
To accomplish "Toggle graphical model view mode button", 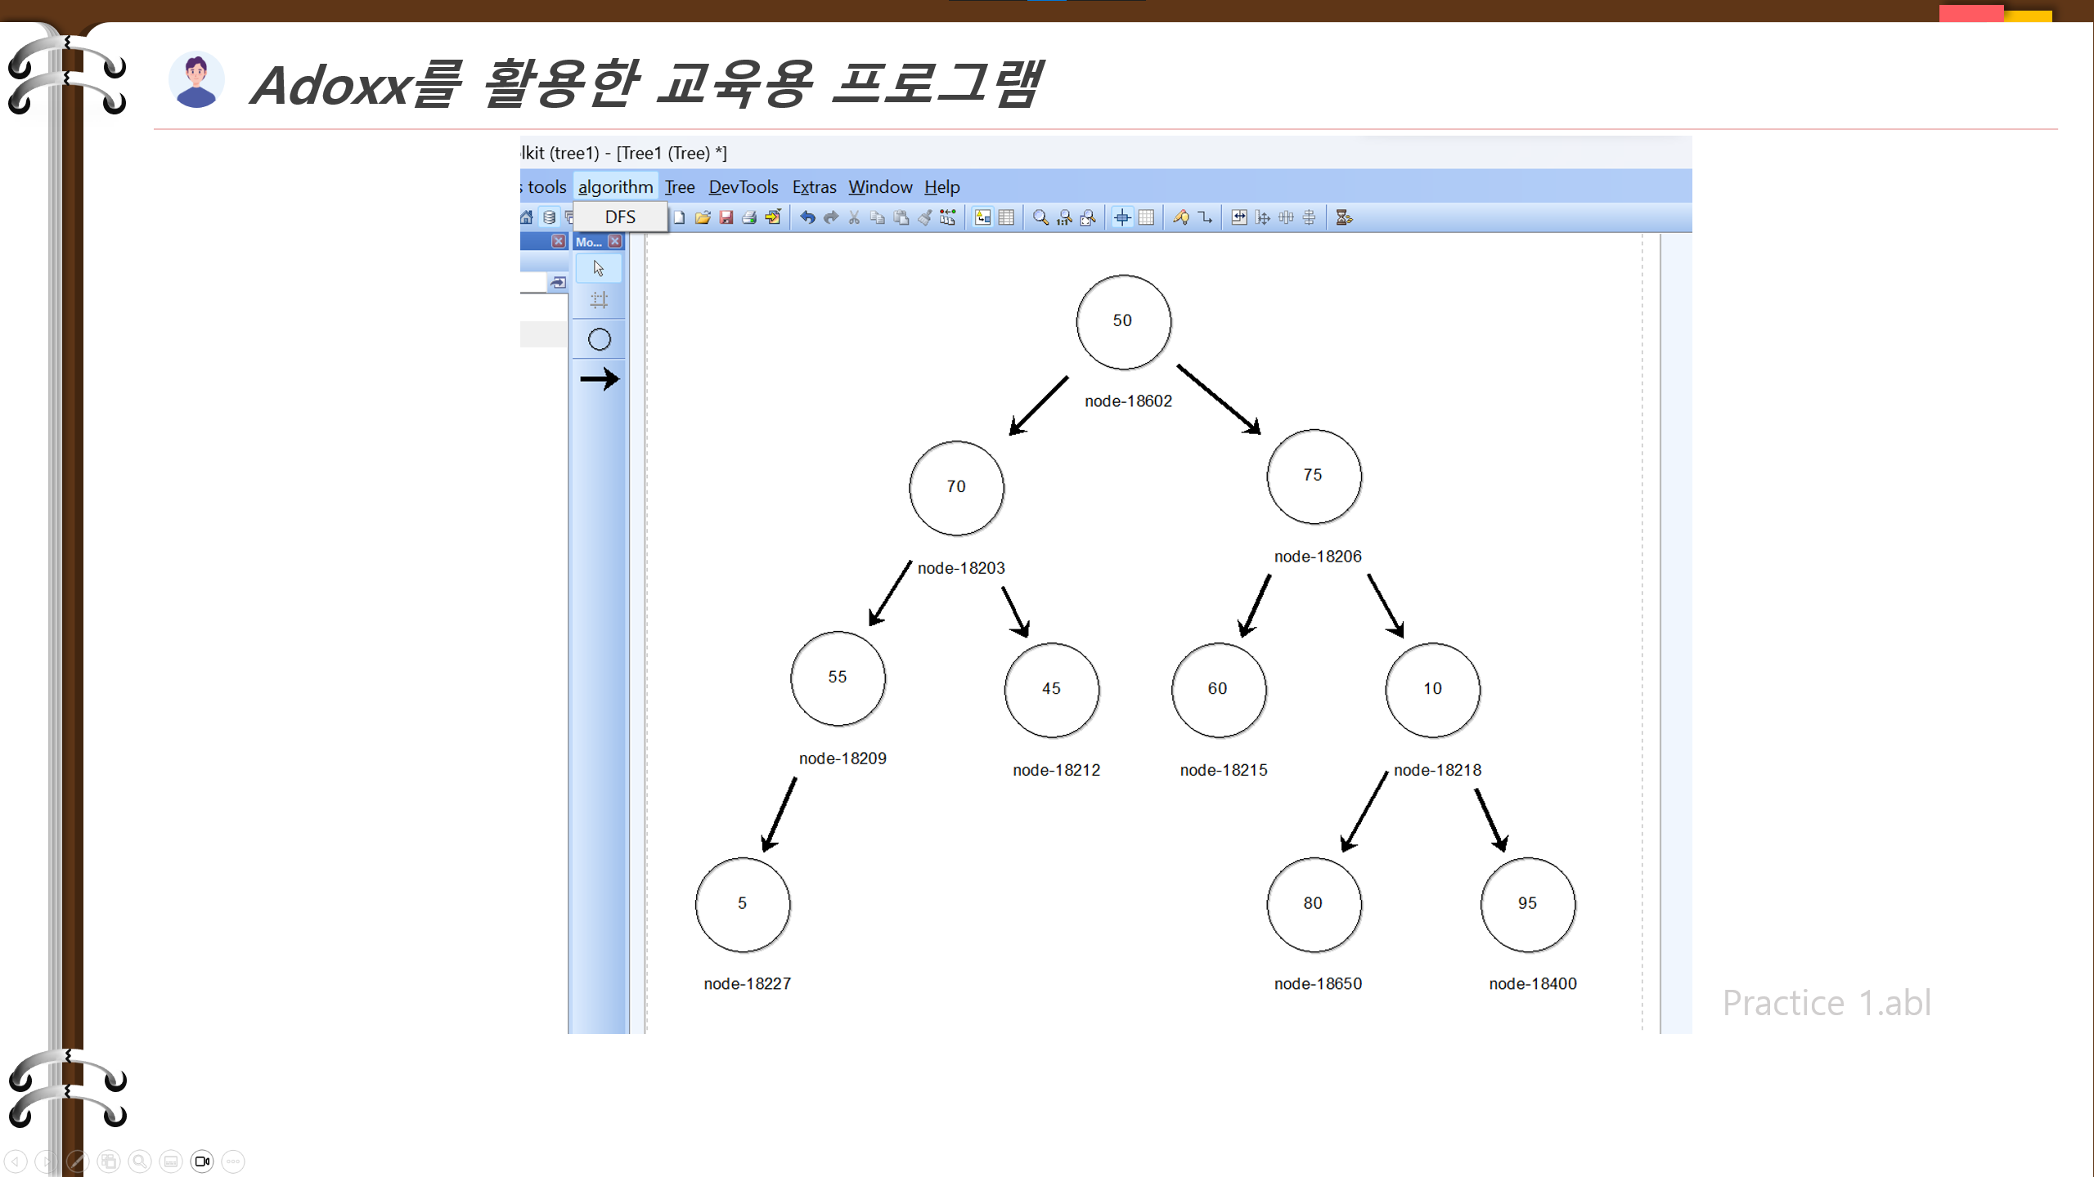I will [983, 217].
